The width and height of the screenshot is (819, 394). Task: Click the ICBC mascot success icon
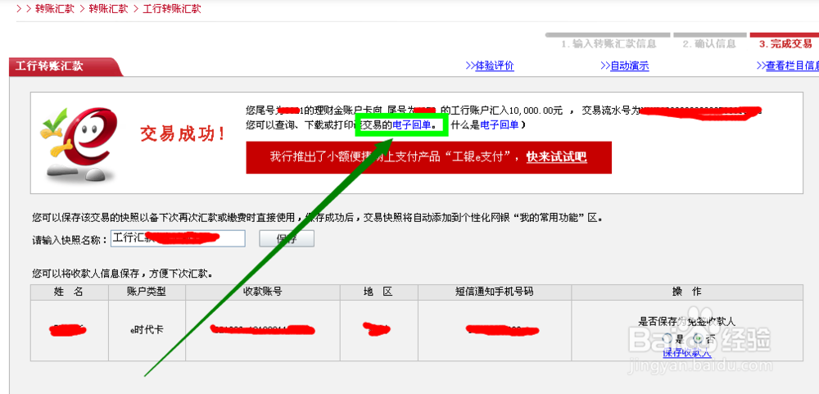[80, 143]
